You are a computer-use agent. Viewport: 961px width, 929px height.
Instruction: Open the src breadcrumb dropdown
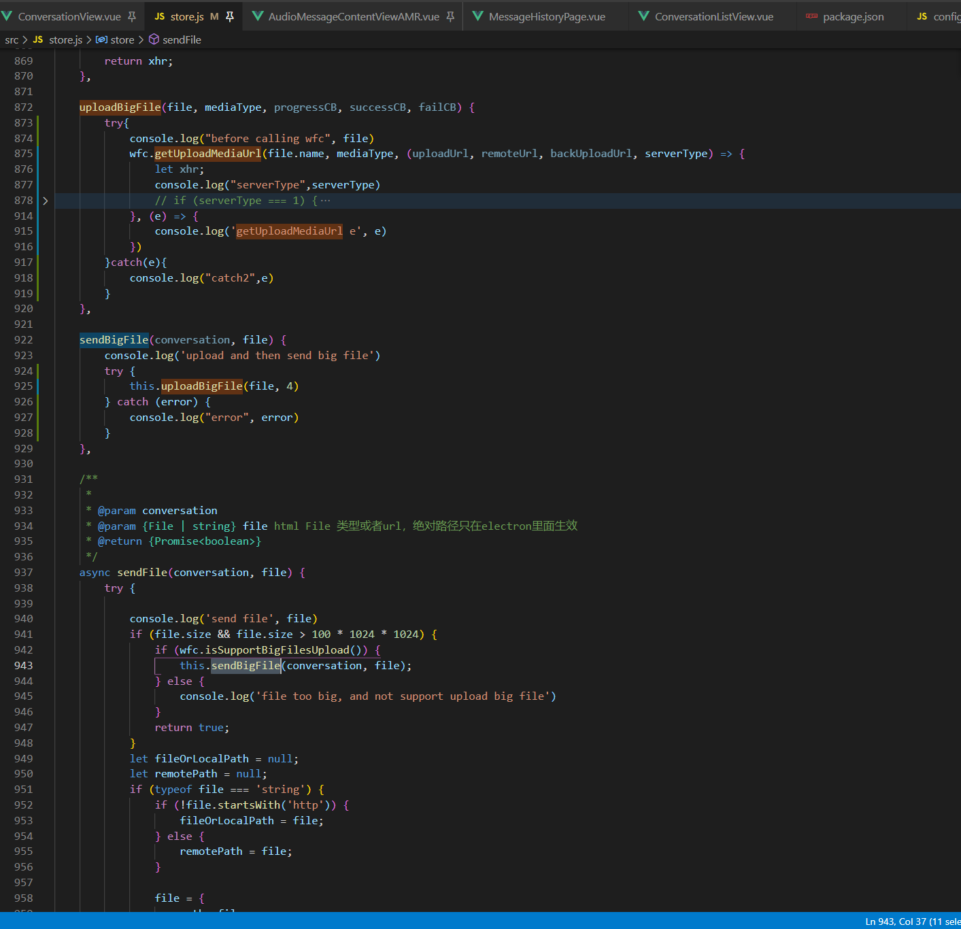pyautogui.click(x=11, y=39)
